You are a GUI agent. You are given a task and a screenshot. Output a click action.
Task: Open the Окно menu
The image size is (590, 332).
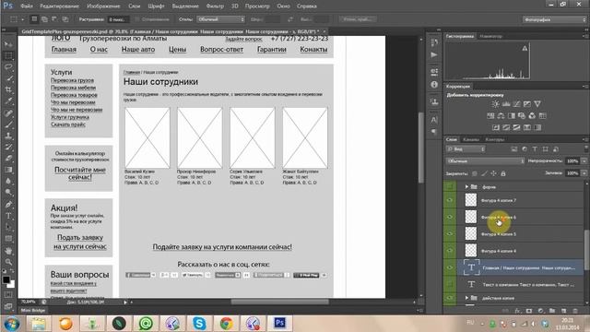283,6
